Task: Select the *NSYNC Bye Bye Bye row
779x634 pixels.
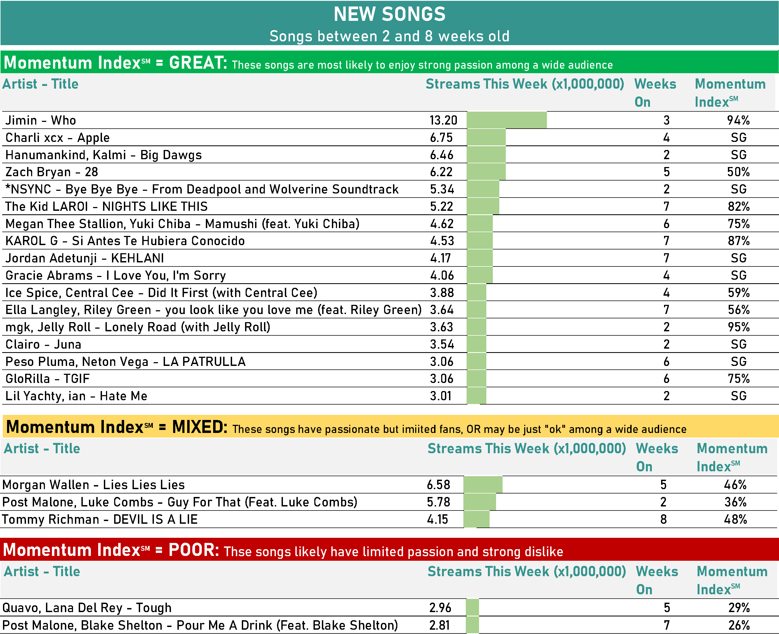Action: click(x=390, y=189)
